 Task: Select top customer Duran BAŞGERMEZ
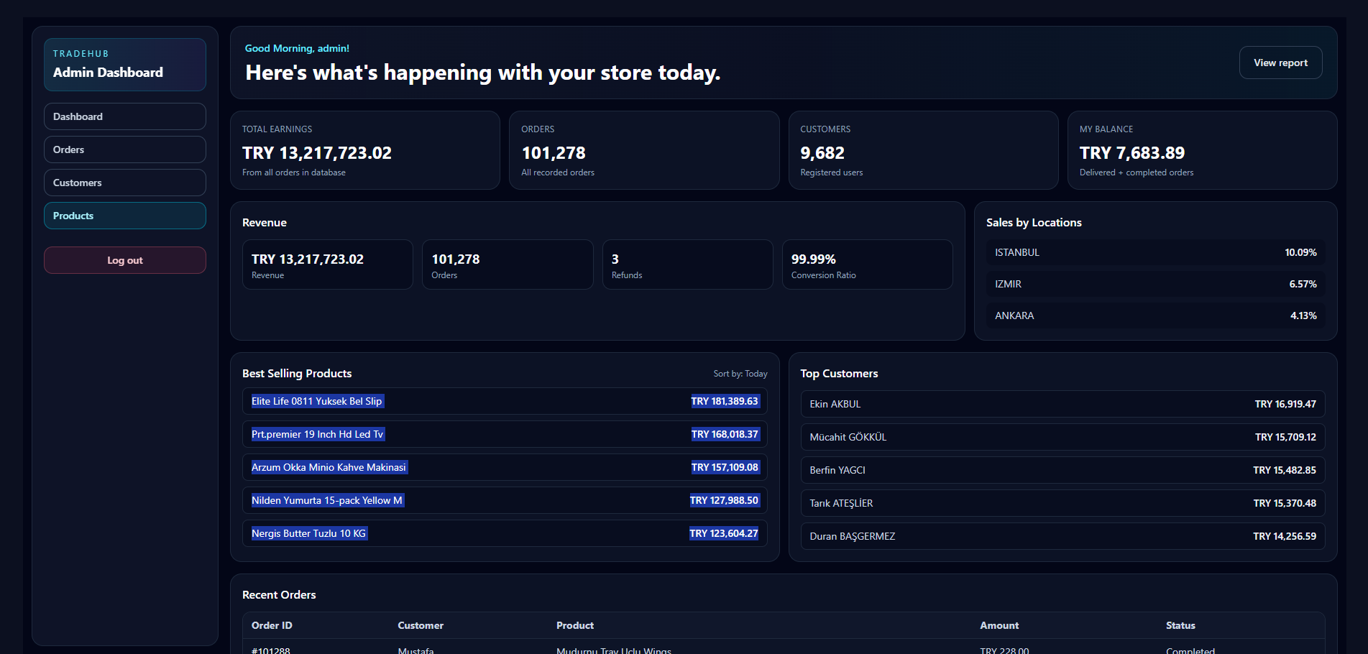pos(1062,536)
